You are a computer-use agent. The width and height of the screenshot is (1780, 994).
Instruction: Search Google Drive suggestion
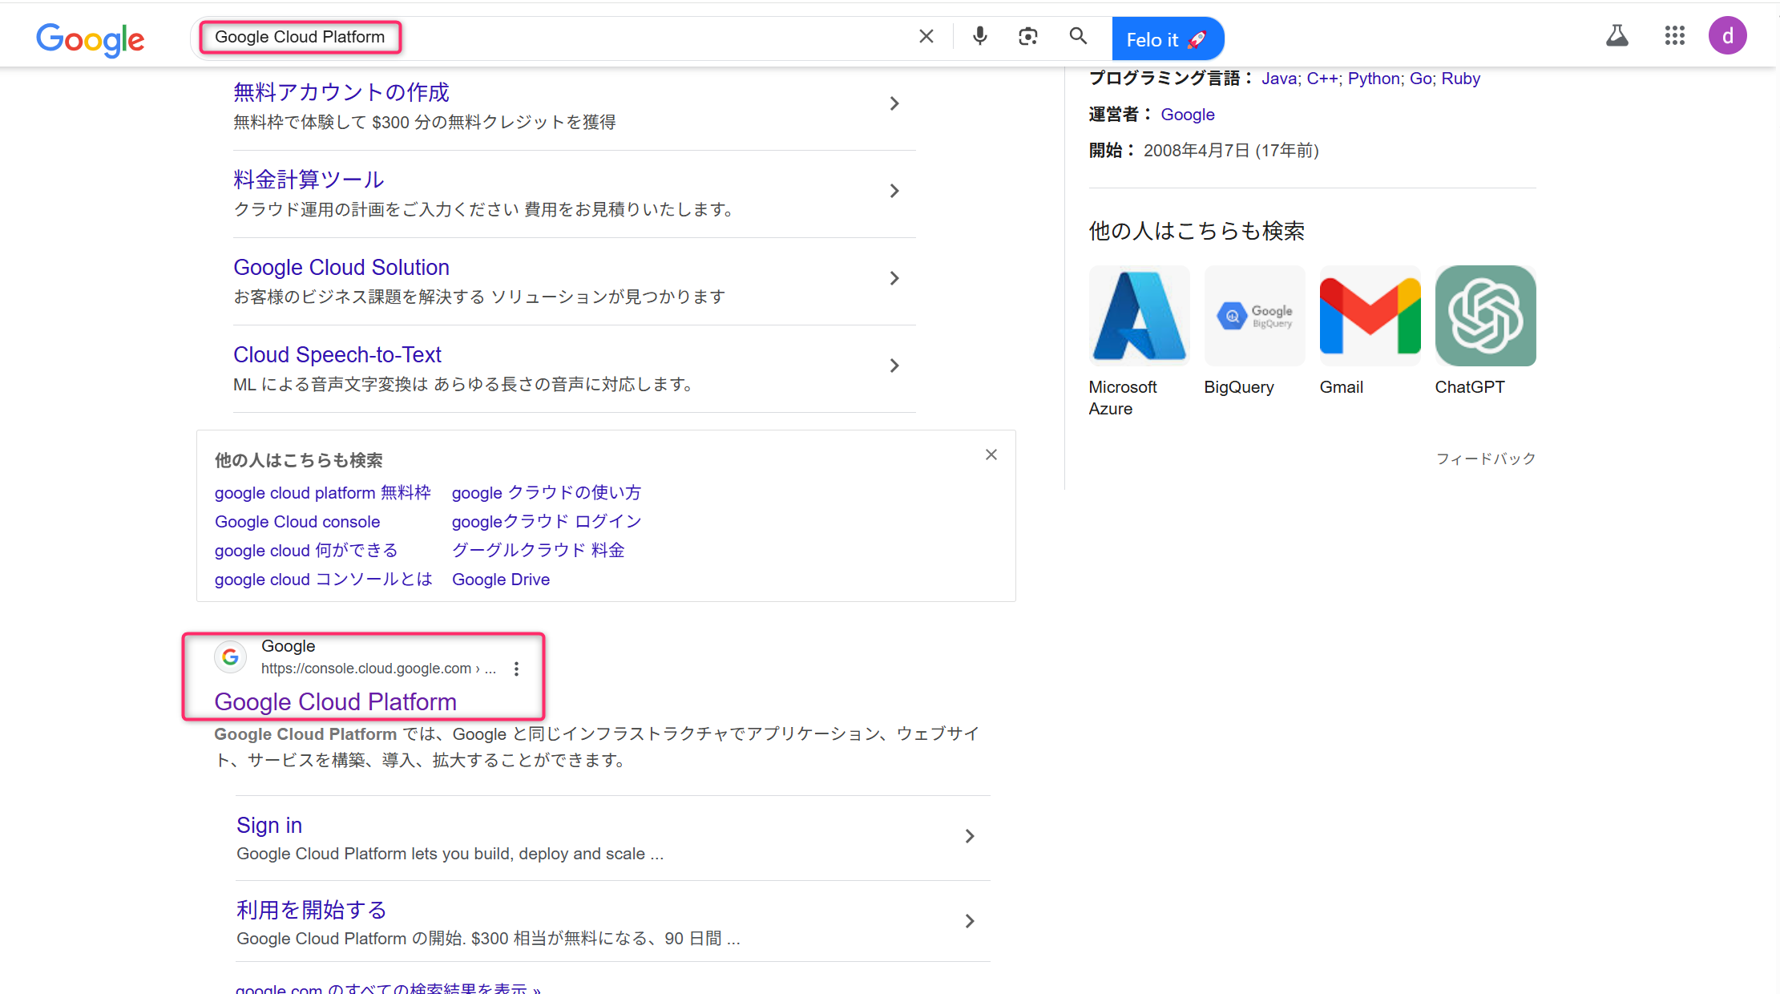point(501,580)
